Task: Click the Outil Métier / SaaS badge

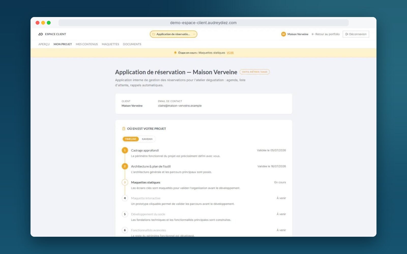Action: coord(255,72)
